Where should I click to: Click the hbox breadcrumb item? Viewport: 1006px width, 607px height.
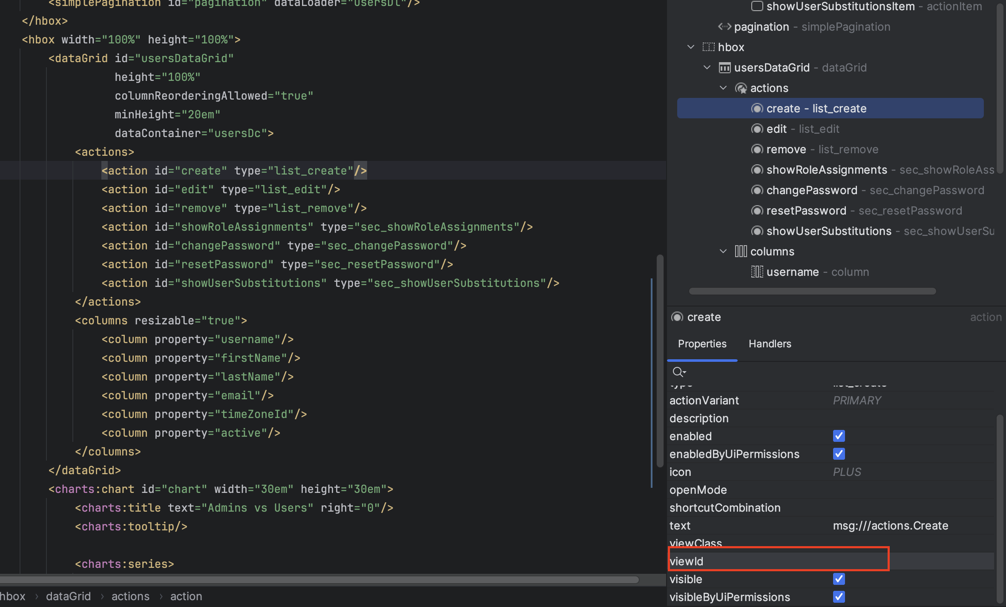click(x=13, y=596)
